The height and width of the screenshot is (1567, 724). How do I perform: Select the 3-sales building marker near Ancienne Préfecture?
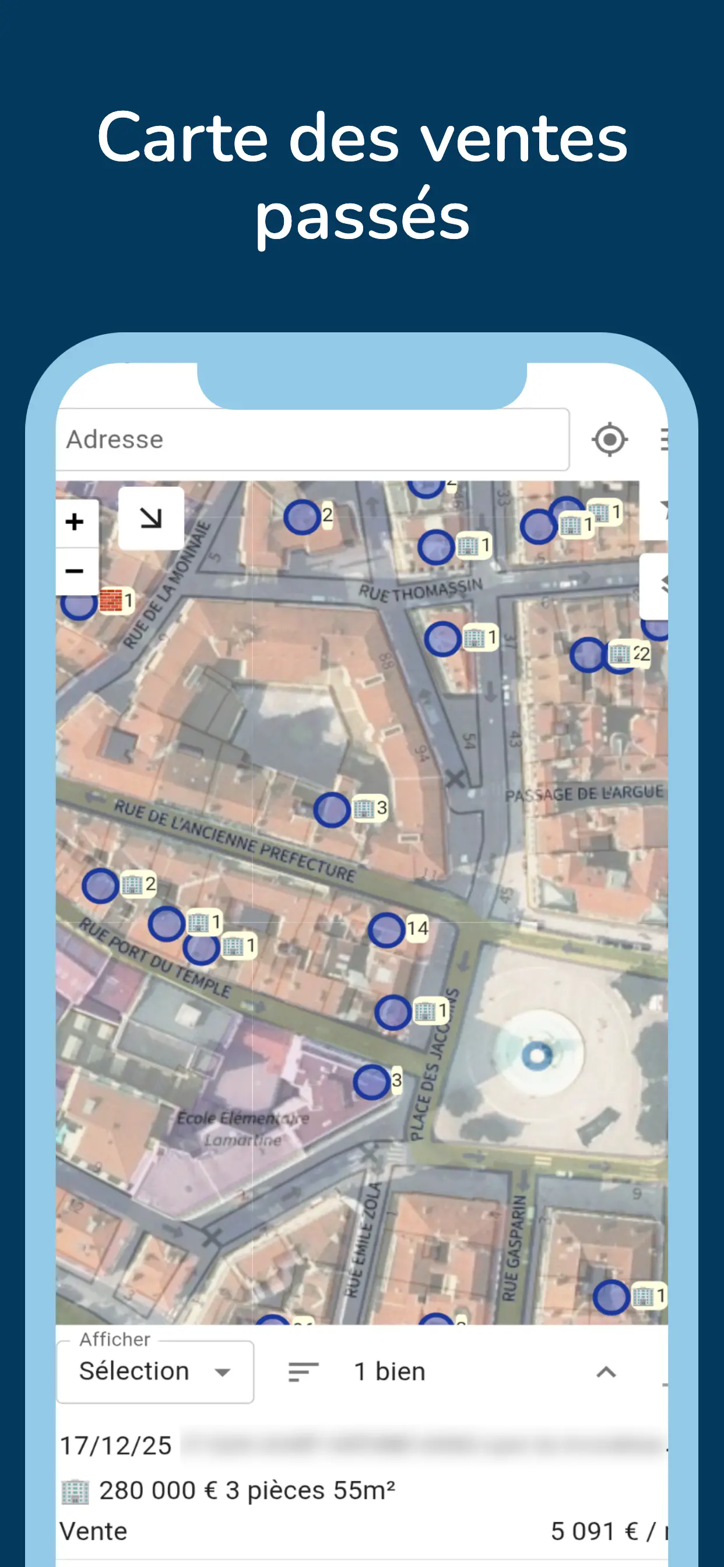click(x=351, y=810)
